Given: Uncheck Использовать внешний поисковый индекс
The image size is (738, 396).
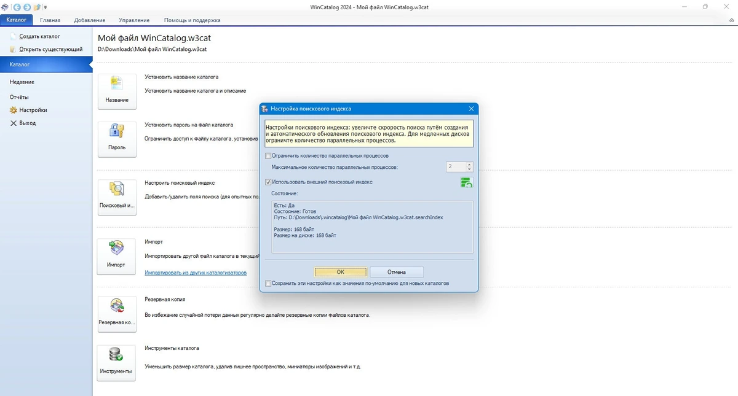Looking at the screenshot, I should 268,182.
